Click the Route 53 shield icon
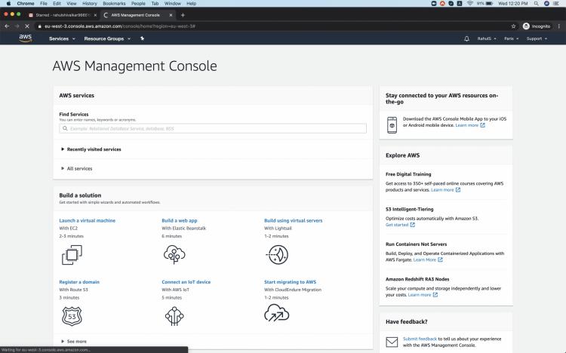The width and height of the screenshot is (566, 353). [71, 315]
